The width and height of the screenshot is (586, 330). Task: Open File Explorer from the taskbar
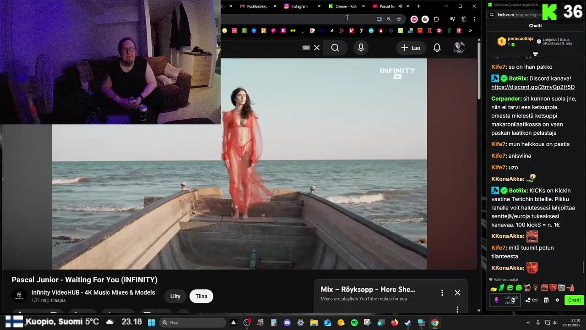point(314,323)
